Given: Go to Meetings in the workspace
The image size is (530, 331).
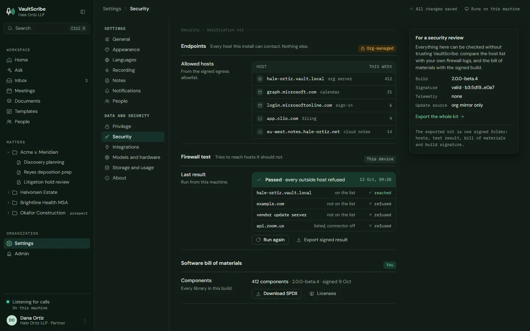Looking at the screenshot, I should tap(47, 91).
